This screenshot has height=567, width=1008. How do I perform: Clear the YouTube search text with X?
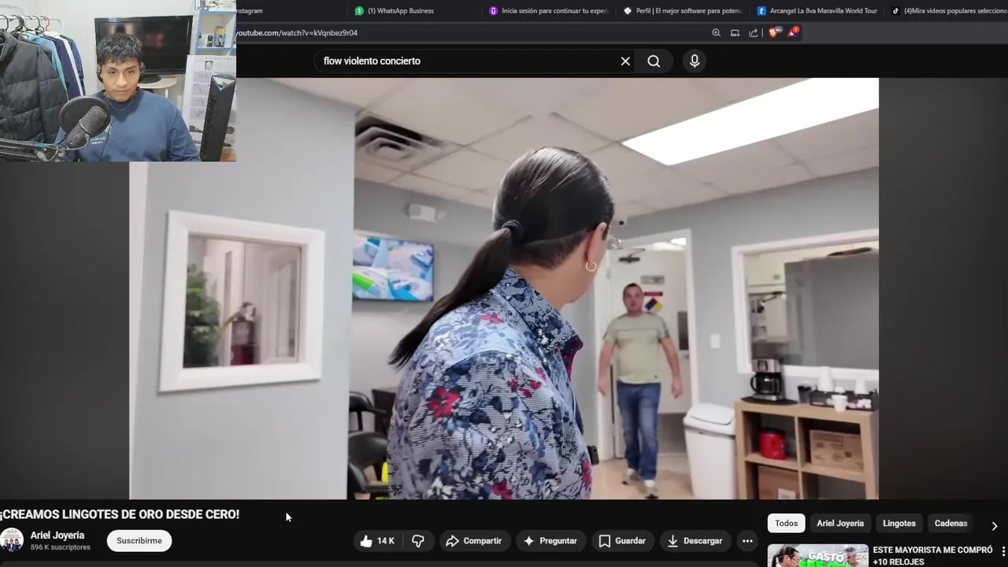coord(625,61)
